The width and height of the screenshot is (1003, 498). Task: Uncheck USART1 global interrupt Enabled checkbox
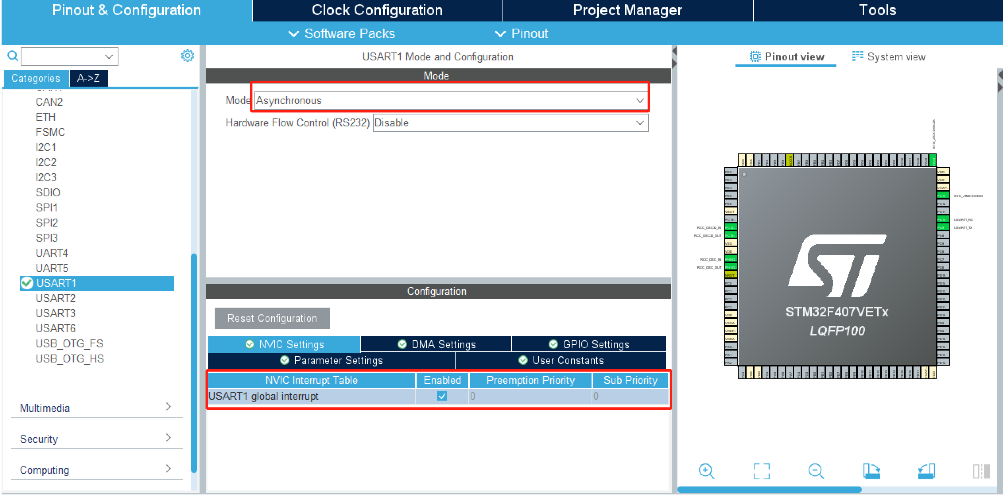[442, 396]
